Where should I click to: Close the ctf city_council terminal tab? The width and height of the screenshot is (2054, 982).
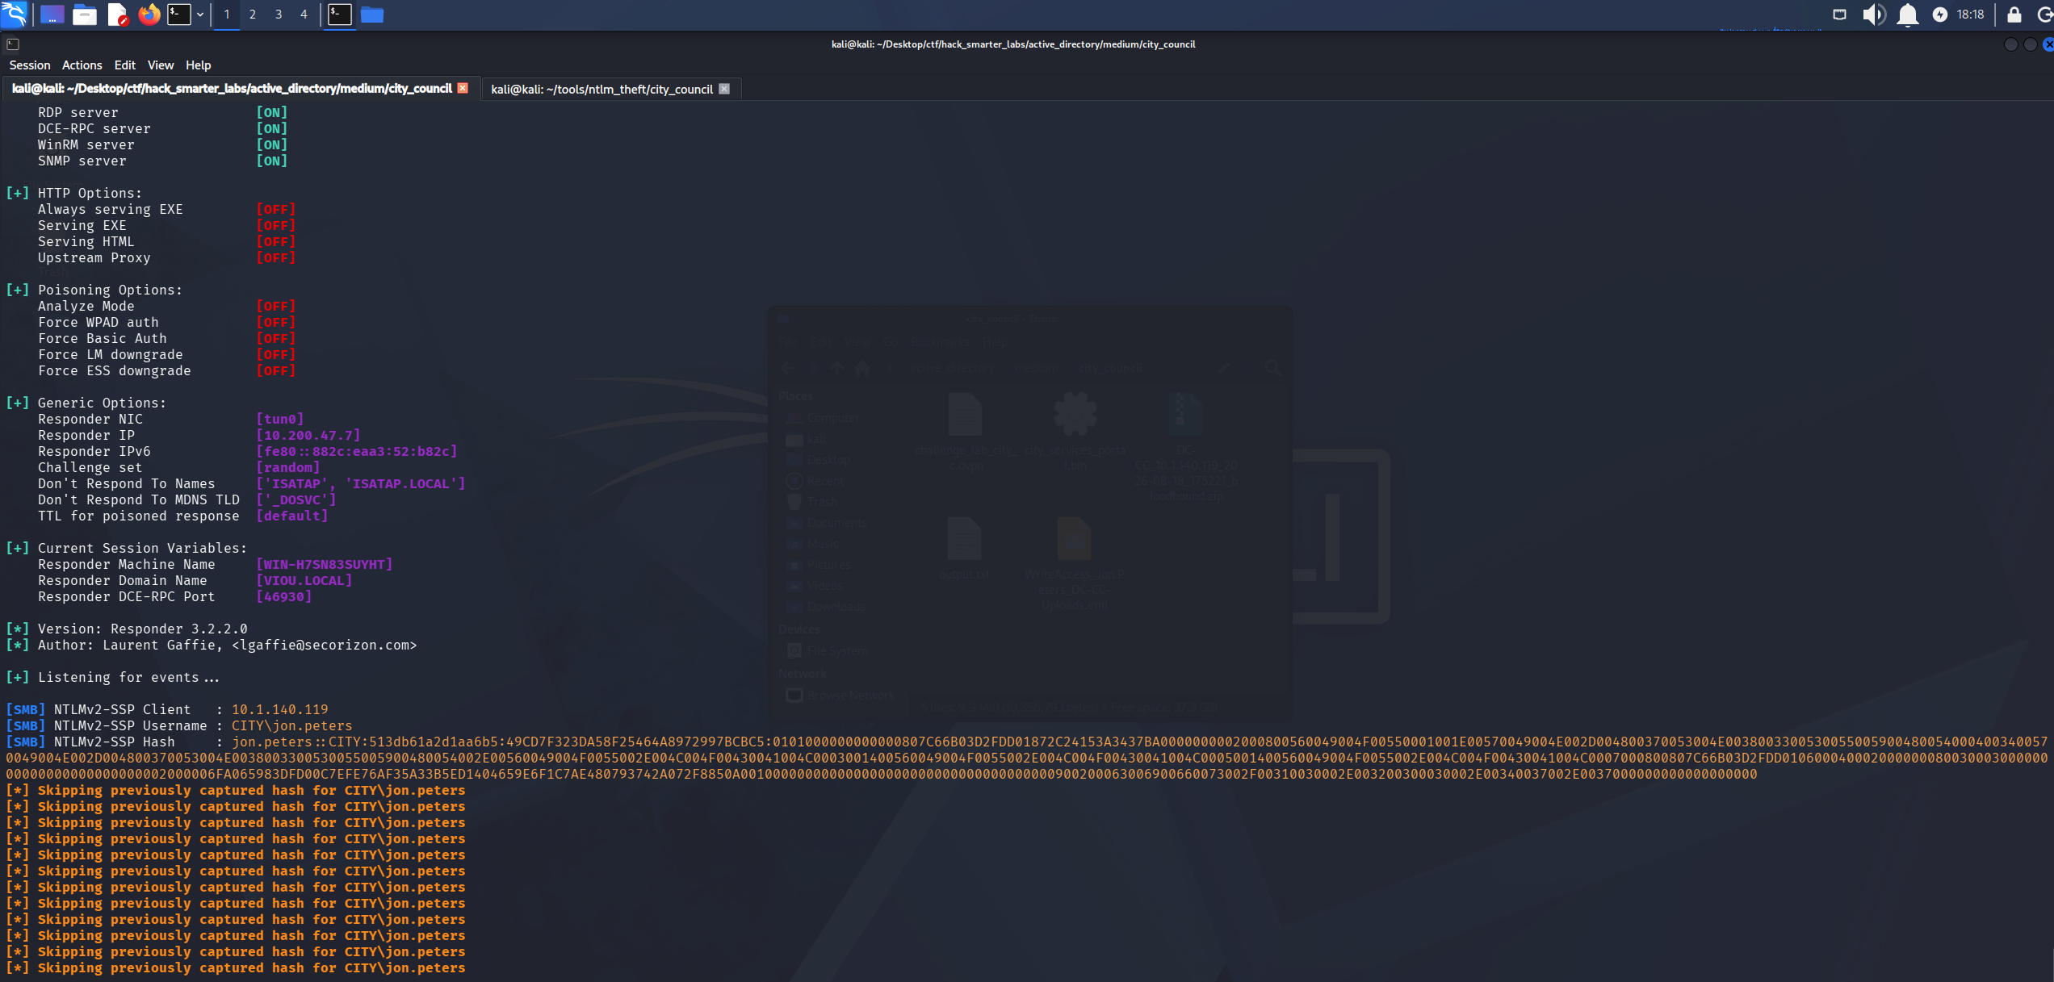point(463,88)
